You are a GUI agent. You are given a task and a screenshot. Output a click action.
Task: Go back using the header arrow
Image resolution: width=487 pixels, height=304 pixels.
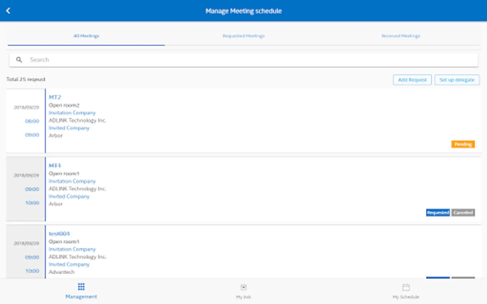(x=8, y=11)
